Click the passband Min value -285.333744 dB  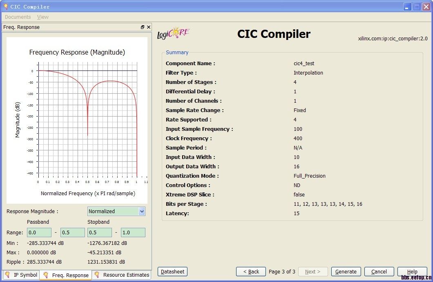tap(45, 243)
